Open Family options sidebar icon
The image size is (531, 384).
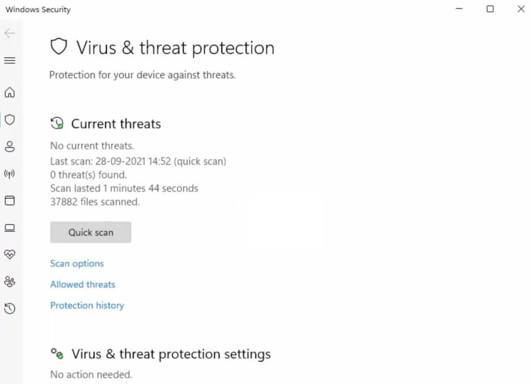pyautogui.click(x=9, y=281)
